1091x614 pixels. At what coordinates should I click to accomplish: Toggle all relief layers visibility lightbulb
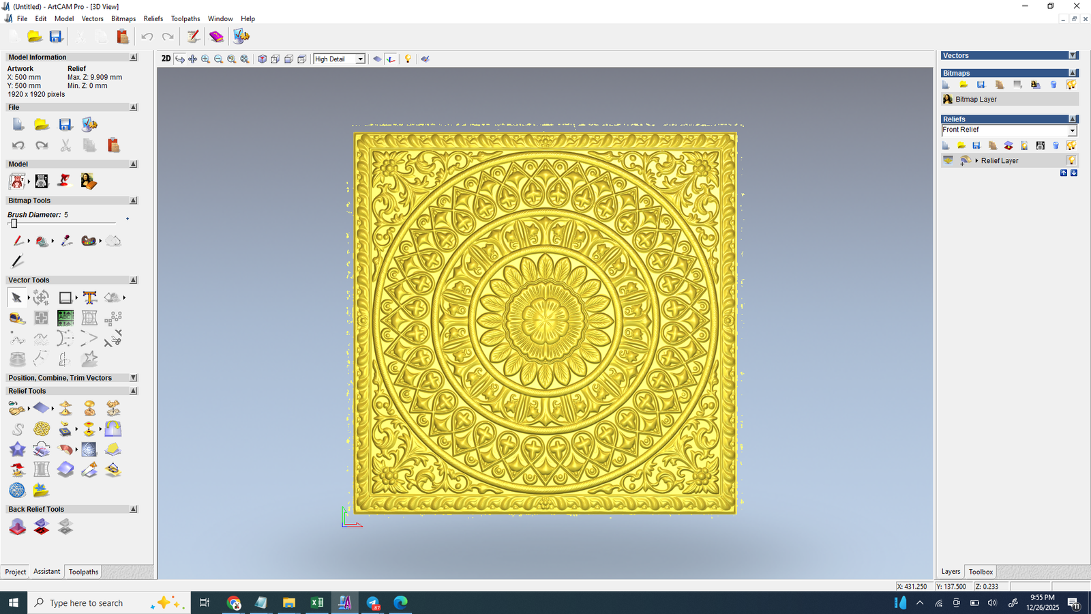click(x=1072, y=145)
